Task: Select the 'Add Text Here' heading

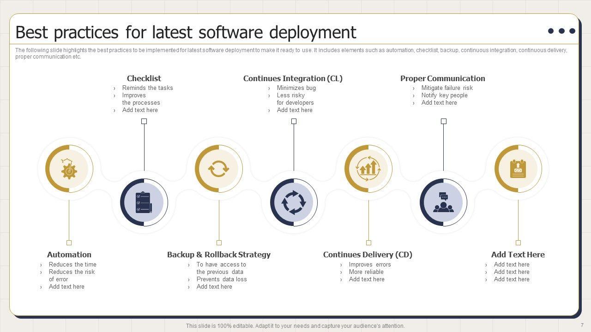Action: click(518, 255)
